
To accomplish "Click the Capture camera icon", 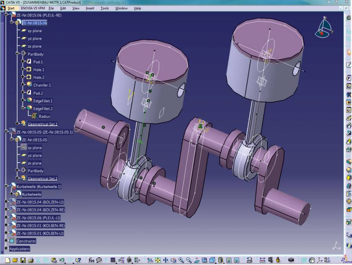I will [291, 260].
